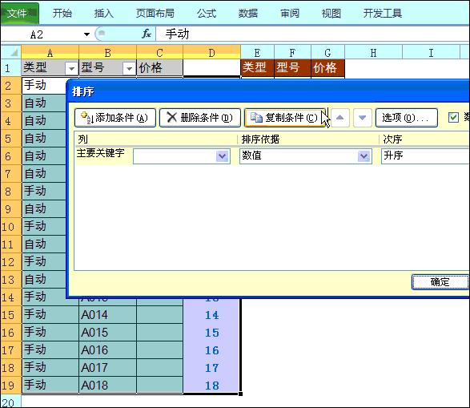Select row 10 header
This screenshot has width=470, height=408.
(11, 227)
